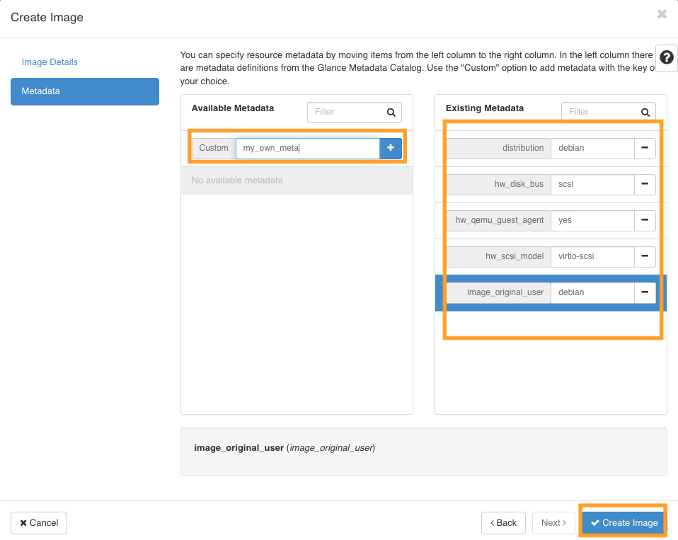Remove the image_original_user metadata entry

point(645,292)
